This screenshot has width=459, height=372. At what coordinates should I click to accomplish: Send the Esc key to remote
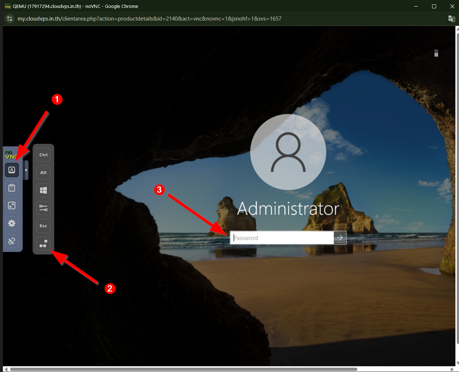click(x=43, y=226)
